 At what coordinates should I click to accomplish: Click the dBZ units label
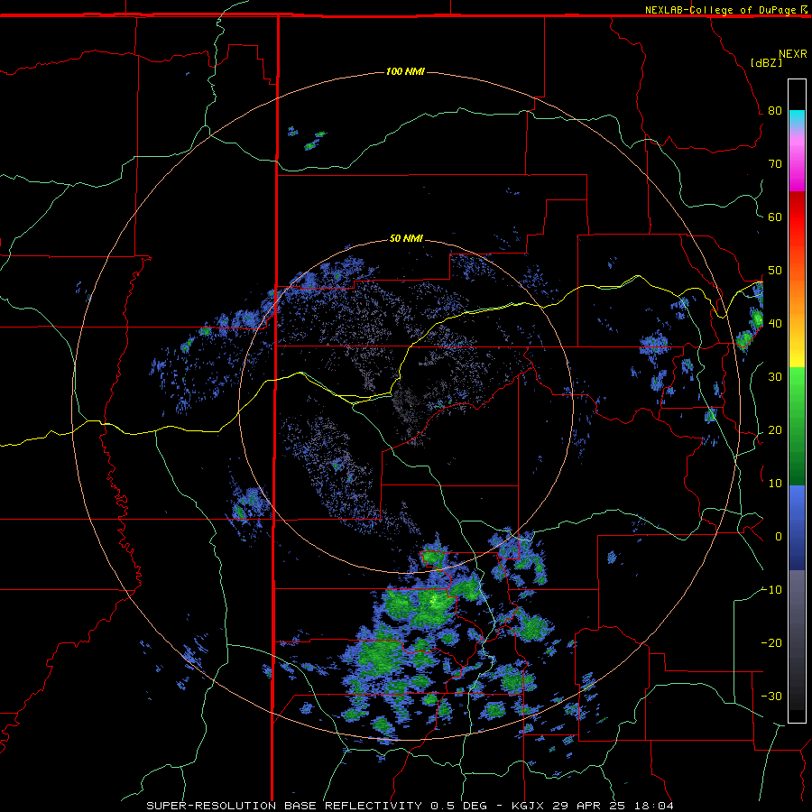[766, 62]
